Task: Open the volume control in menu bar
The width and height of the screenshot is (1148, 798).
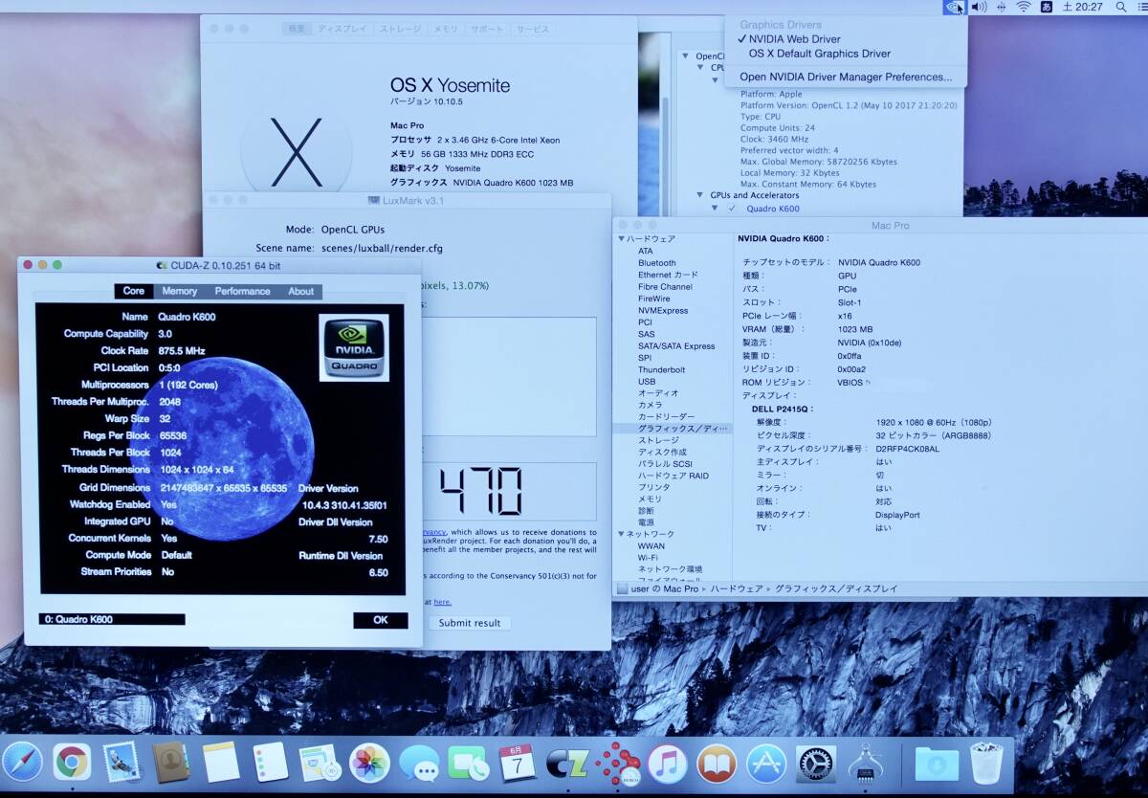Action: (979, 7)
